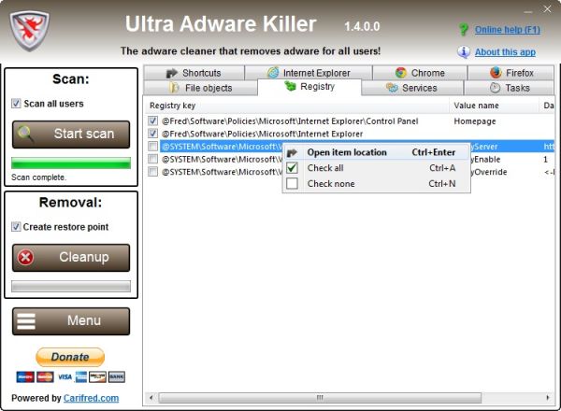Click the hamburger icon on Menu button
561x411 pixels.
coord(26,321)
